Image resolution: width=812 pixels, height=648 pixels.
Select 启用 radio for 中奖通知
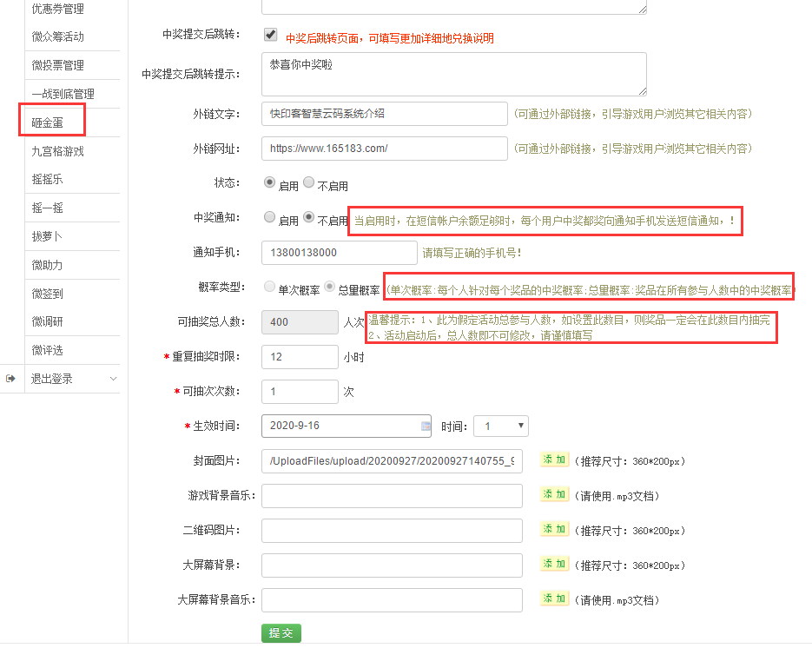pyautogui.click(x=269, y=218)
